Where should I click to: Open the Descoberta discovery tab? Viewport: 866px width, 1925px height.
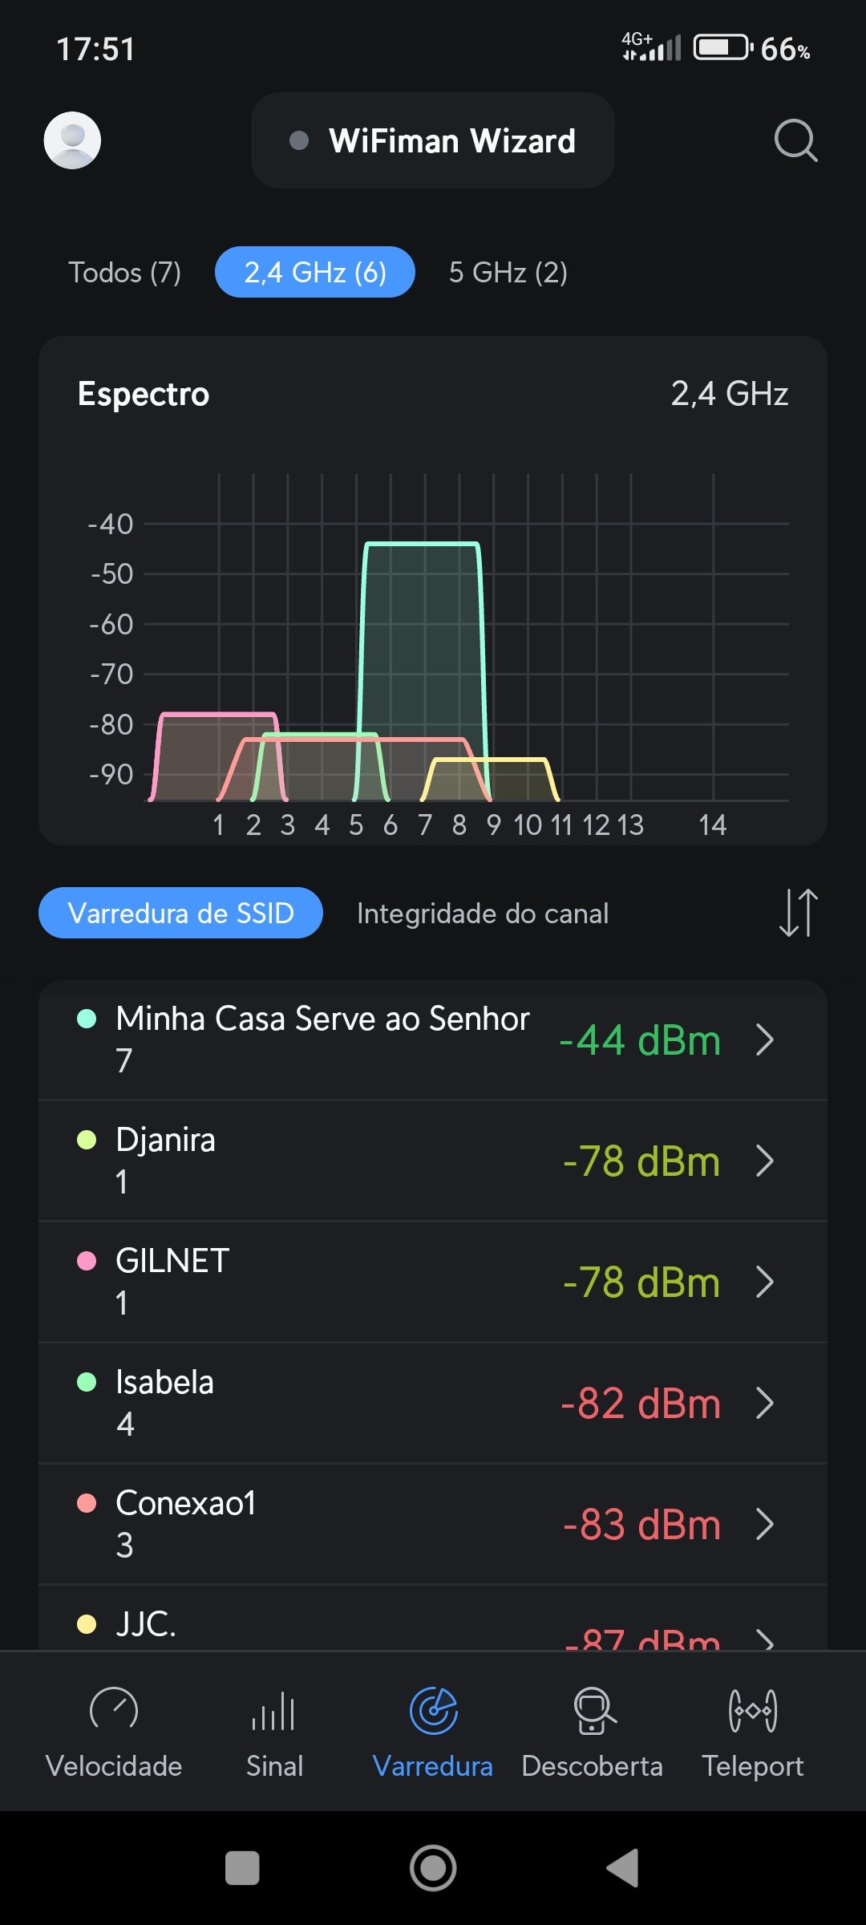593,1732
